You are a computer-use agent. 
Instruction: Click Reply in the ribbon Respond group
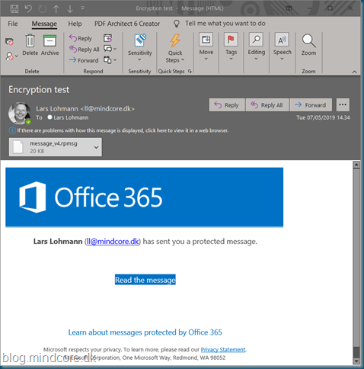pyautogui.click(x=81, y=38)
